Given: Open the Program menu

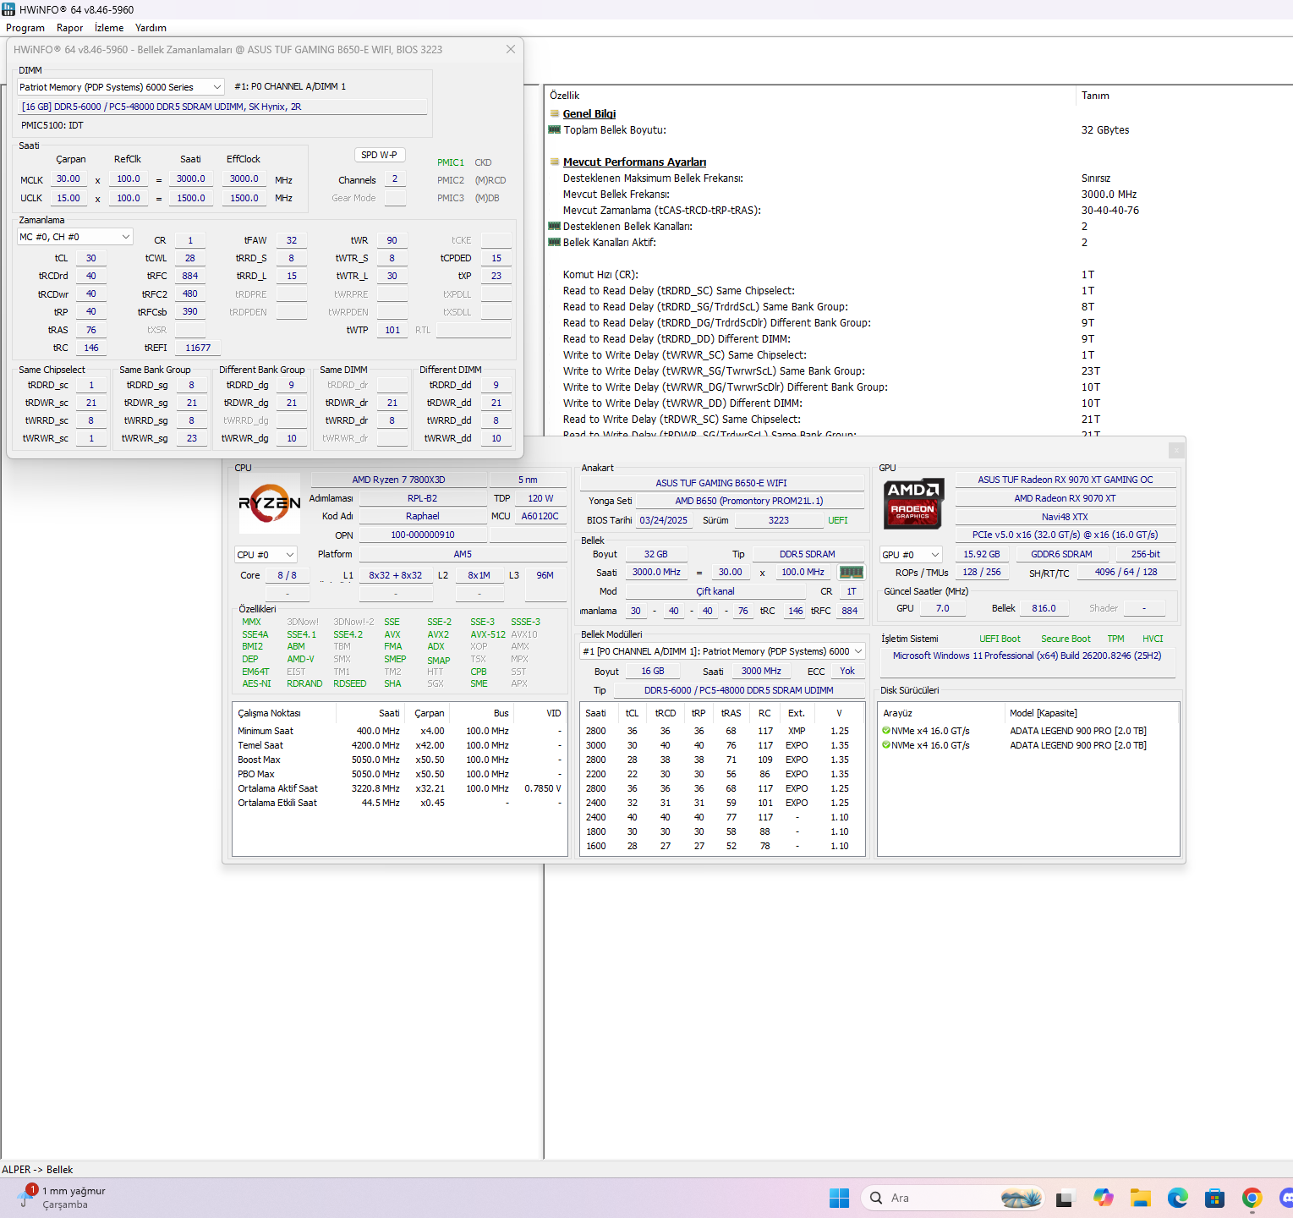Looking at the screenshot, I should tap(25, 28).
